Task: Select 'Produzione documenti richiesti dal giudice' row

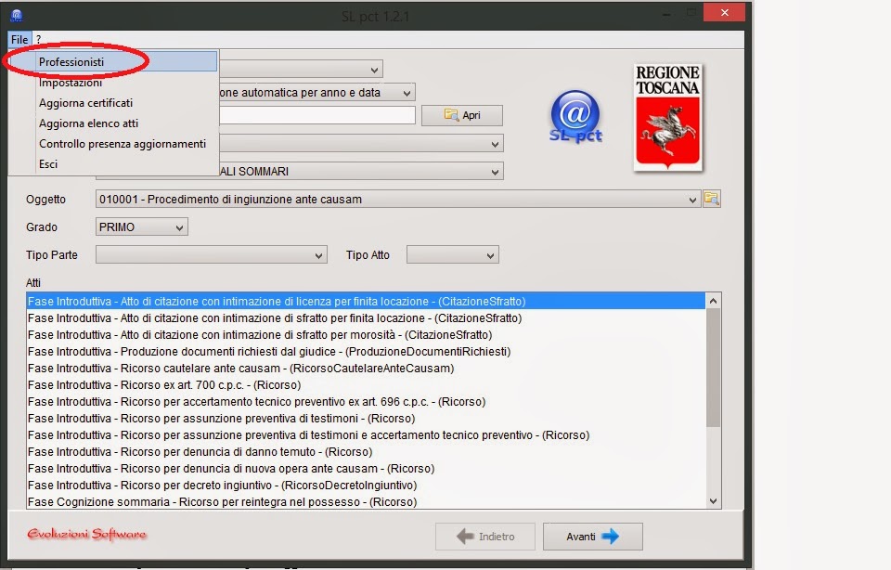Action: [x=366, y=352]
